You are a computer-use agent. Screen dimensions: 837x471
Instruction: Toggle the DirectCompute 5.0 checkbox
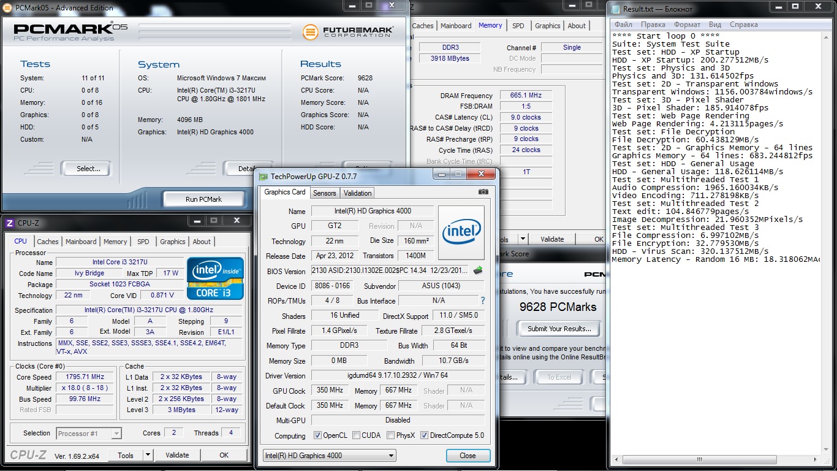[424, 435]
